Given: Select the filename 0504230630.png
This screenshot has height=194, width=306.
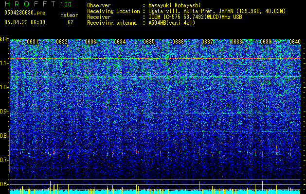Looking at the screenshot, I should pyautogui.click(x=25, y=13).
